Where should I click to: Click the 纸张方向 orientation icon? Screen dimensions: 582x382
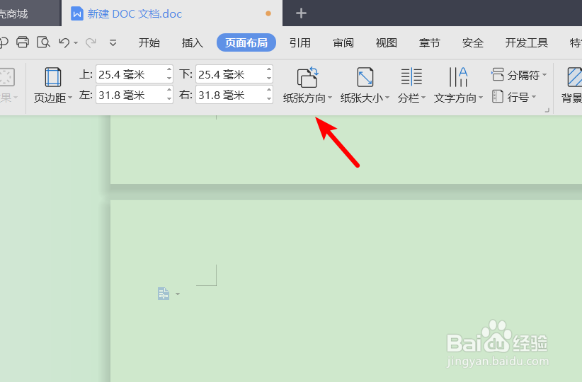308,77
